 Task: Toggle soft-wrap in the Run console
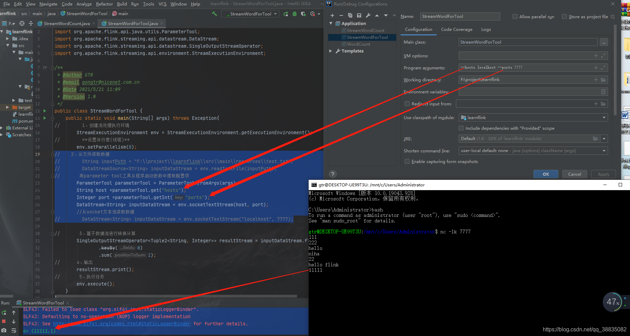point(14,330)
